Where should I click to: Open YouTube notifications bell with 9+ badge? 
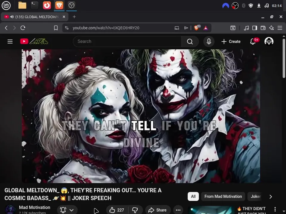(x=253, y=42)
